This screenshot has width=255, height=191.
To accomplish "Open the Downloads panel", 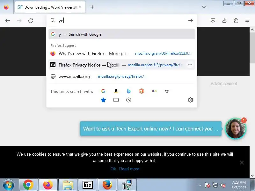I will coord(224,20).
